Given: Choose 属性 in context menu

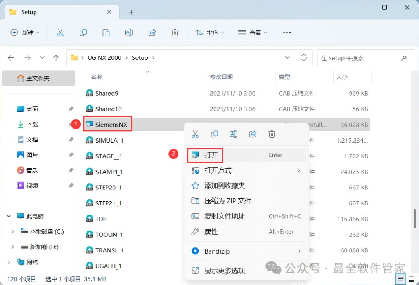Looking at the screenshot, I should [x=246, y=231].
